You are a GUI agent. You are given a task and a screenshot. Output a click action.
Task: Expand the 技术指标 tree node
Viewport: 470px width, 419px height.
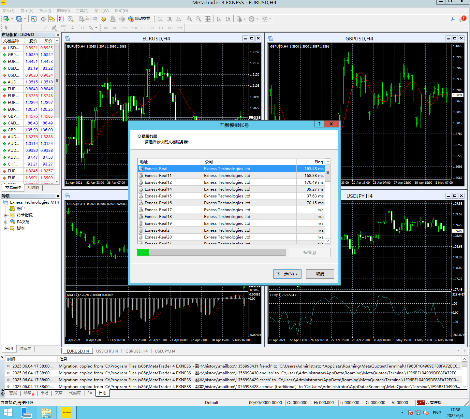pos(6,215)
